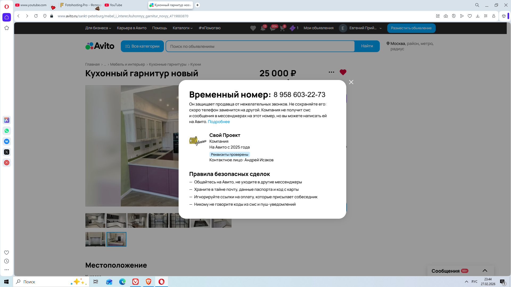Expand the Для бизнеса dropdown

[98, 28]
